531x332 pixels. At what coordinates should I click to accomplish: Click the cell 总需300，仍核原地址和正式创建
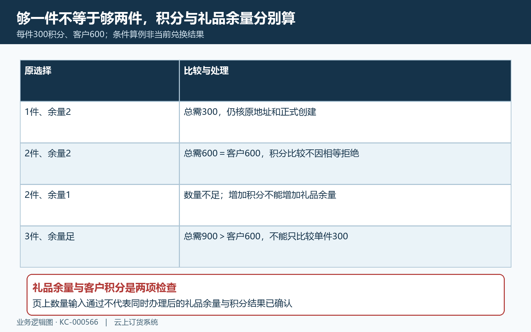[x=345, y=122]
